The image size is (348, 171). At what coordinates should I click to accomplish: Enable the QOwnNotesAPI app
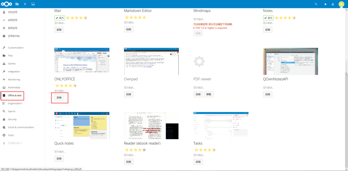[x=268, y=94]
